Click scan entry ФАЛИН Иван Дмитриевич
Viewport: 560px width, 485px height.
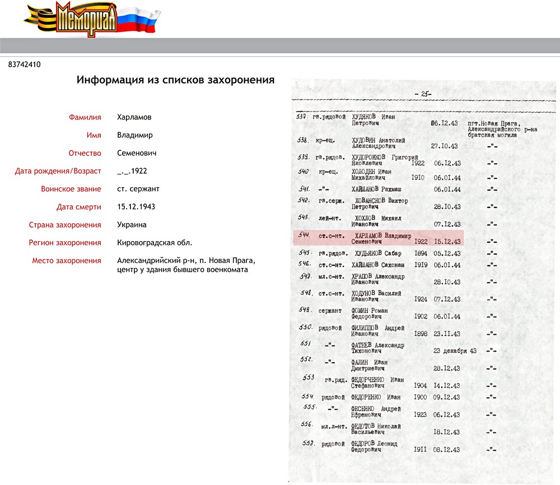(x=369, y=365)
